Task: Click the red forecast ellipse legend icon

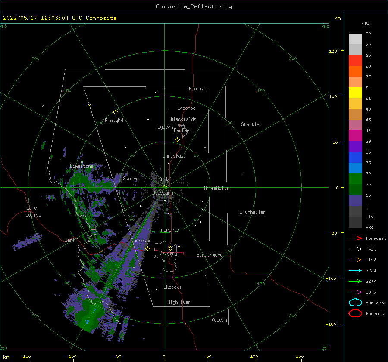Action: pyautogui.click(x=355, y=313)
